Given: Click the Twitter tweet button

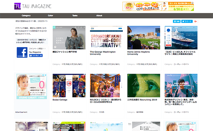Looking at the screenshot, I should 187,22.
